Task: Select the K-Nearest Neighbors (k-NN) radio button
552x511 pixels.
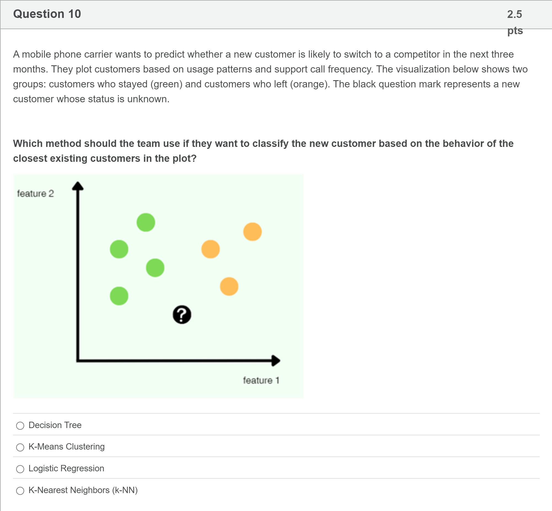Action: point(20,491)
